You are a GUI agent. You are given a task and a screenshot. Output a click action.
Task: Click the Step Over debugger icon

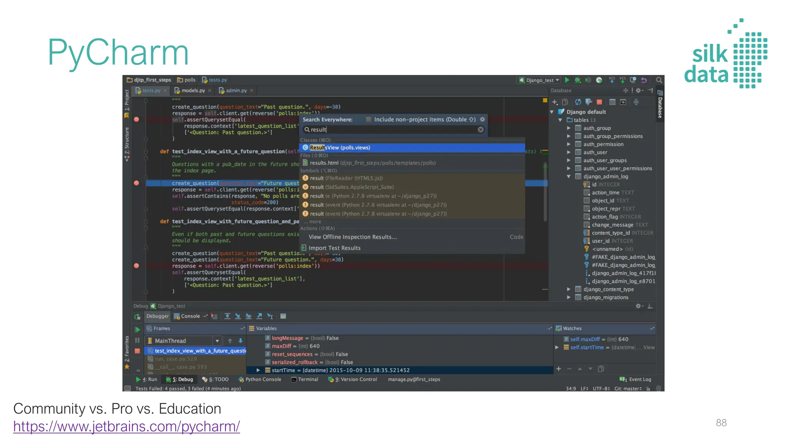click(x=227, y=316)
